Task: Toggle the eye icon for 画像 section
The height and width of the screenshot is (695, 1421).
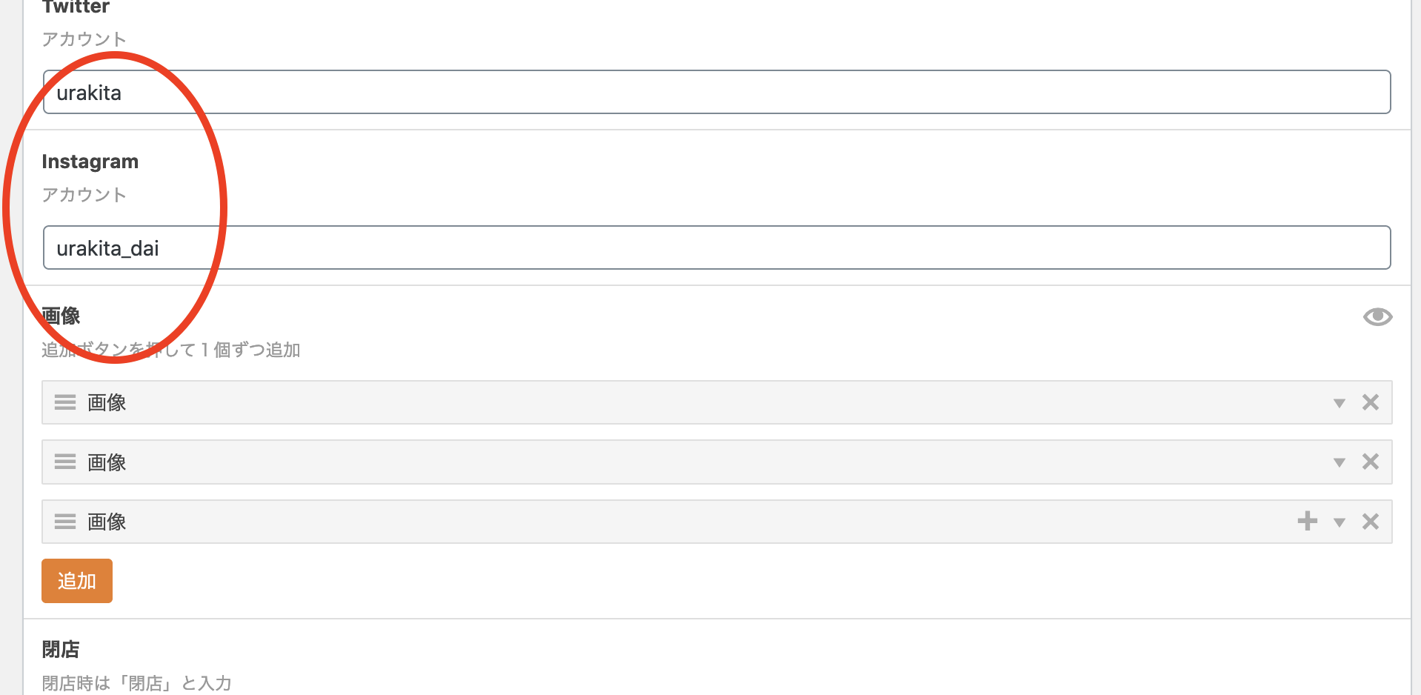Action: [x=1377, y=317]
